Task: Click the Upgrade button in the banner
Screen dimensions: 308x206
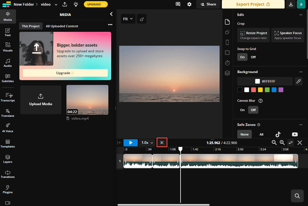Action: coord(65,73)
